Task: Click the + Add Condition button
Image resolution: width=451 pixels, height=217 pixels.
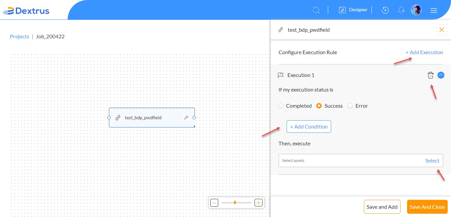Action: tap(309, 127)
